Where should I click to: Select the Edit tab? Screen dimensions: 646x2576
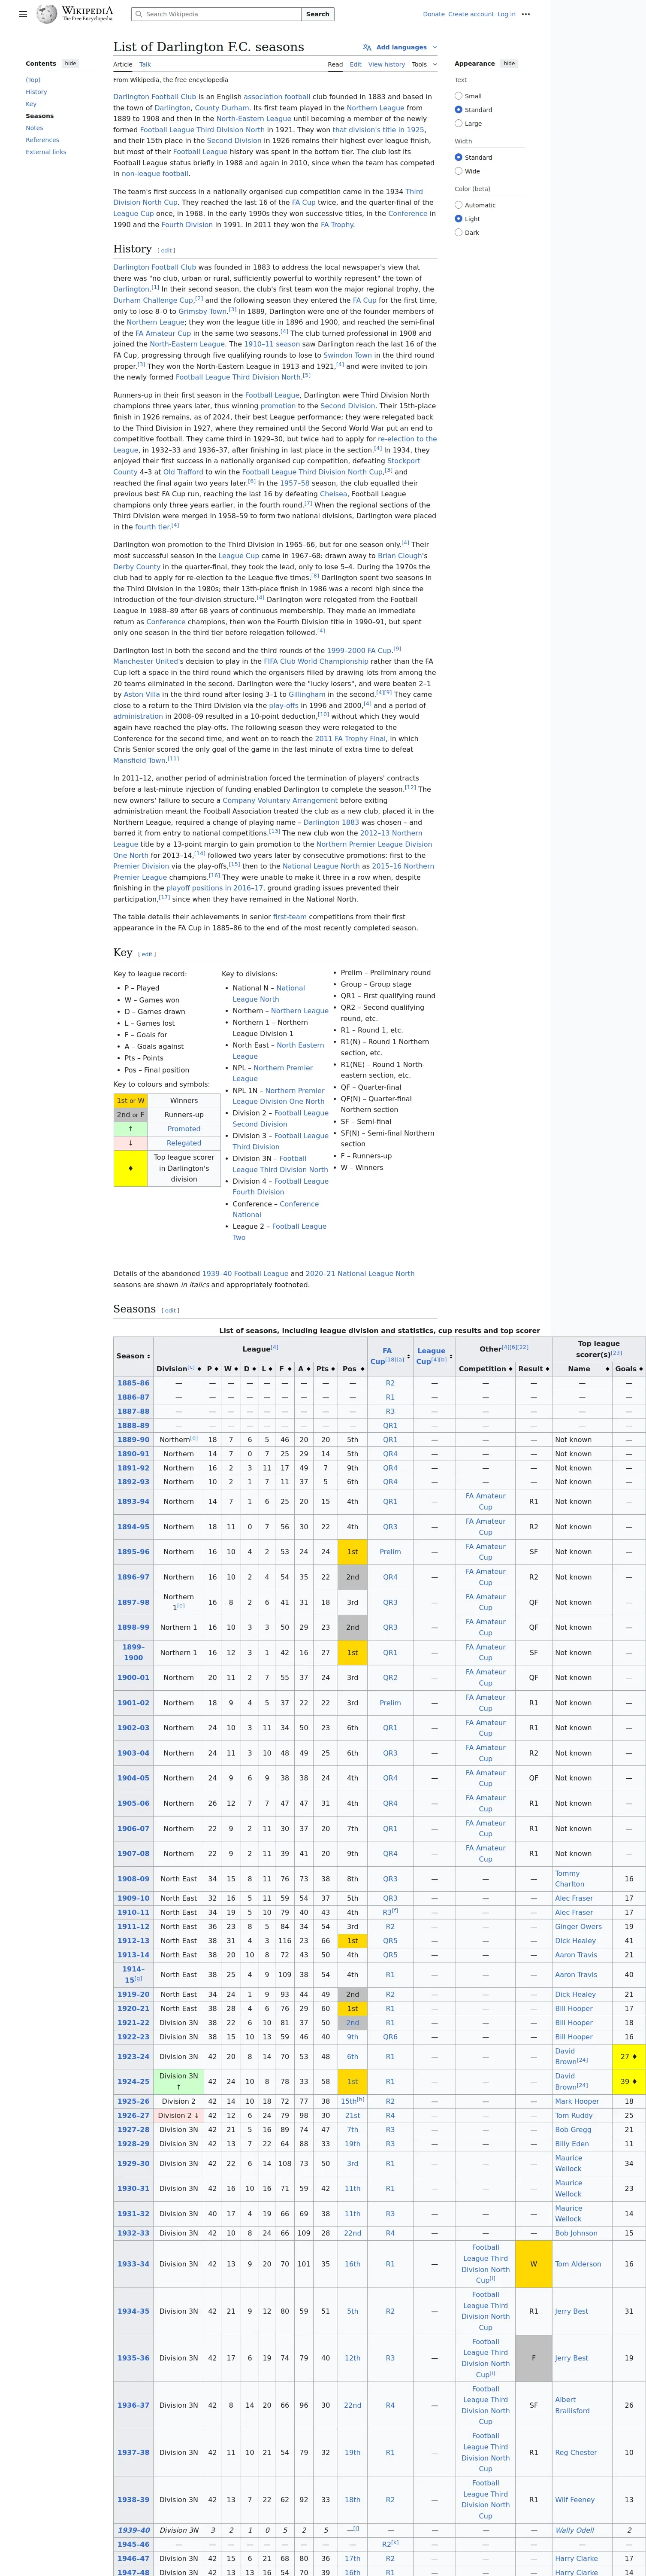coord(356,64)
